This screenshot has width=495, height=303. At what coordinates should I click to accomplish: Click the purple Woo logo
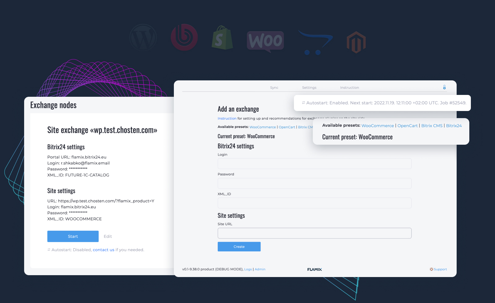click(x=265, y=41)
